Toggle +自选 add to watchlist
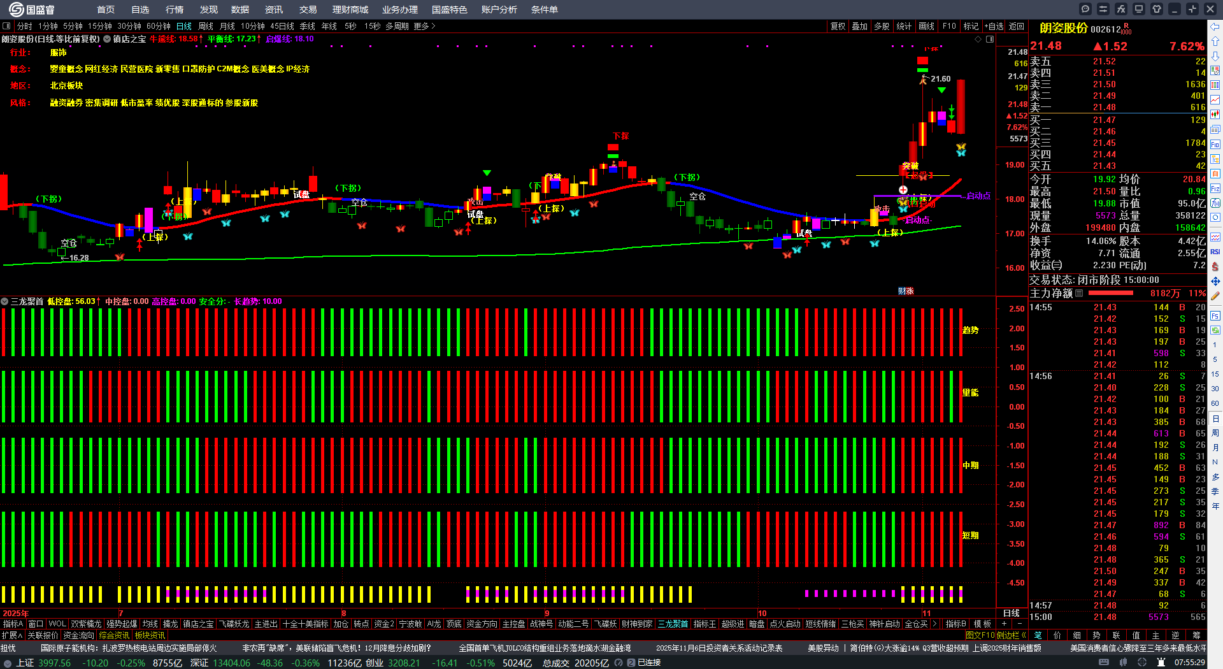1223x669 pixels. pyautogui.click(x=994, y=26)
